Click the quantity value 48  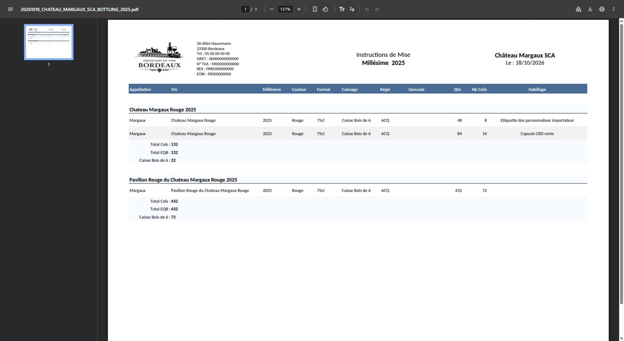pyautogui.click(x=459, y=120)
